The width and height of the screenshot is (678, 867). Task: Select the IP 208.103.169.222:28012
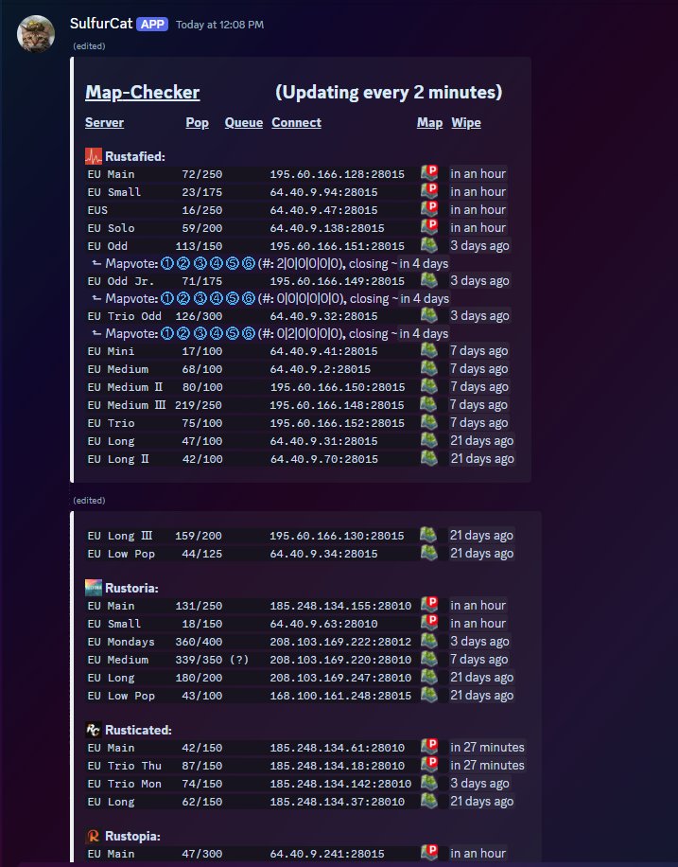click(x=340, y=642)
